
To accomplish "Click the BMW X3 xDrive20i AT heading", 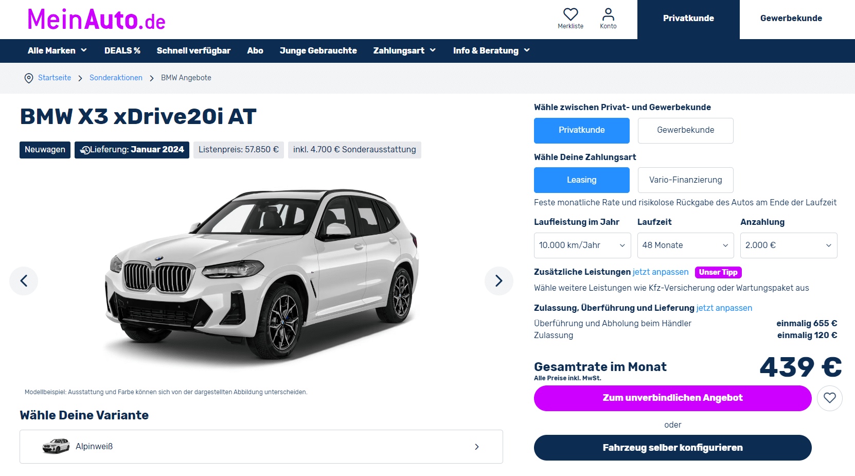I will 138,116.
